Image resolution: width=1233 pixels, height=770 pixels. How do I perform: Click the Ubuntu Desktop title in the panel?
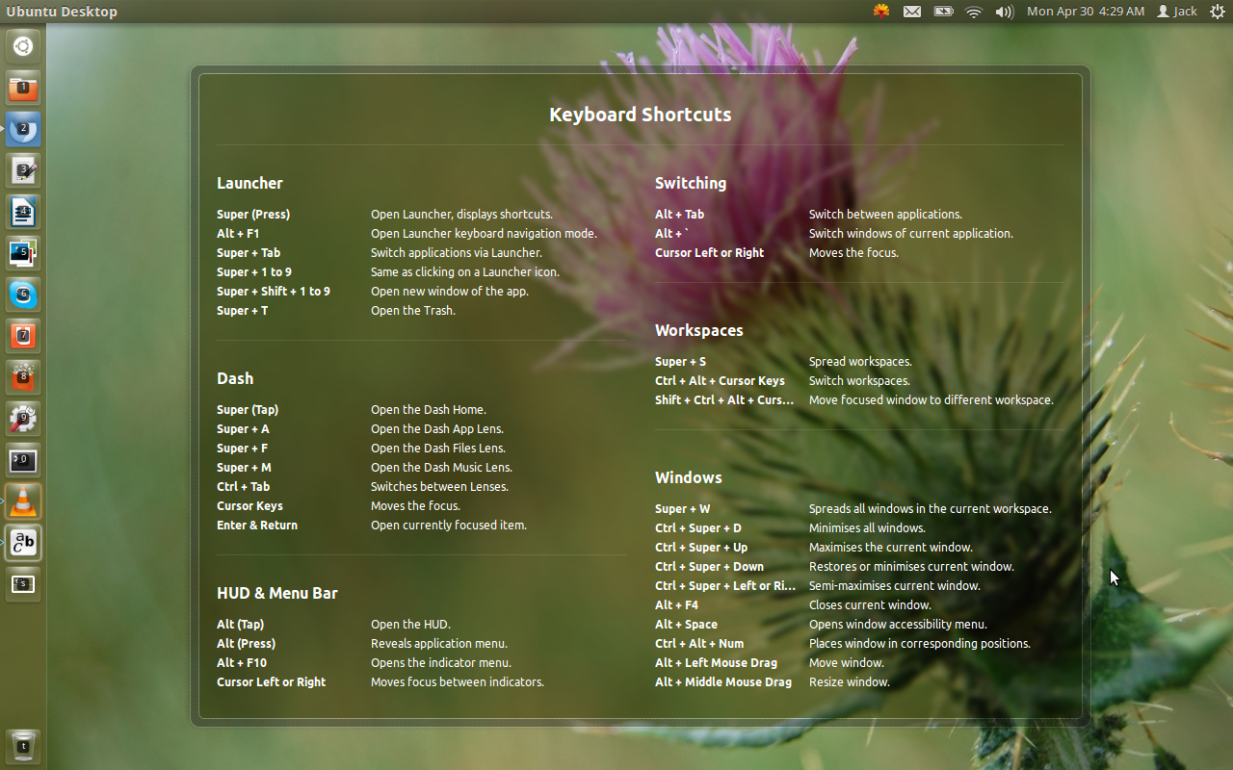coord(62,12)
